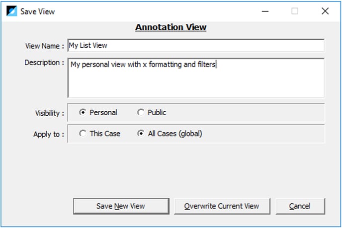Click the Save View title bar text
This screenshot has height=228, width=342.
pyautogui.click(x=37, y=11)
